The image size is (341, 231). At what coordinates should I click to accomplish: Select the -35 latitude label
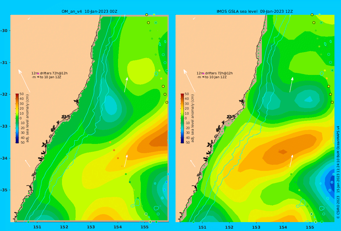coord(4,190)
